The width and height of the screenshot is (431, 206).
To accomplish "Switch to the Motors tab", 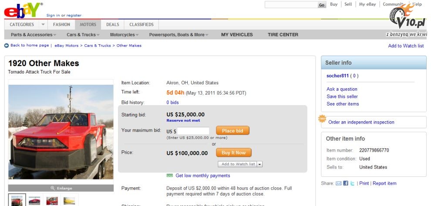I will tap(88, 24).
